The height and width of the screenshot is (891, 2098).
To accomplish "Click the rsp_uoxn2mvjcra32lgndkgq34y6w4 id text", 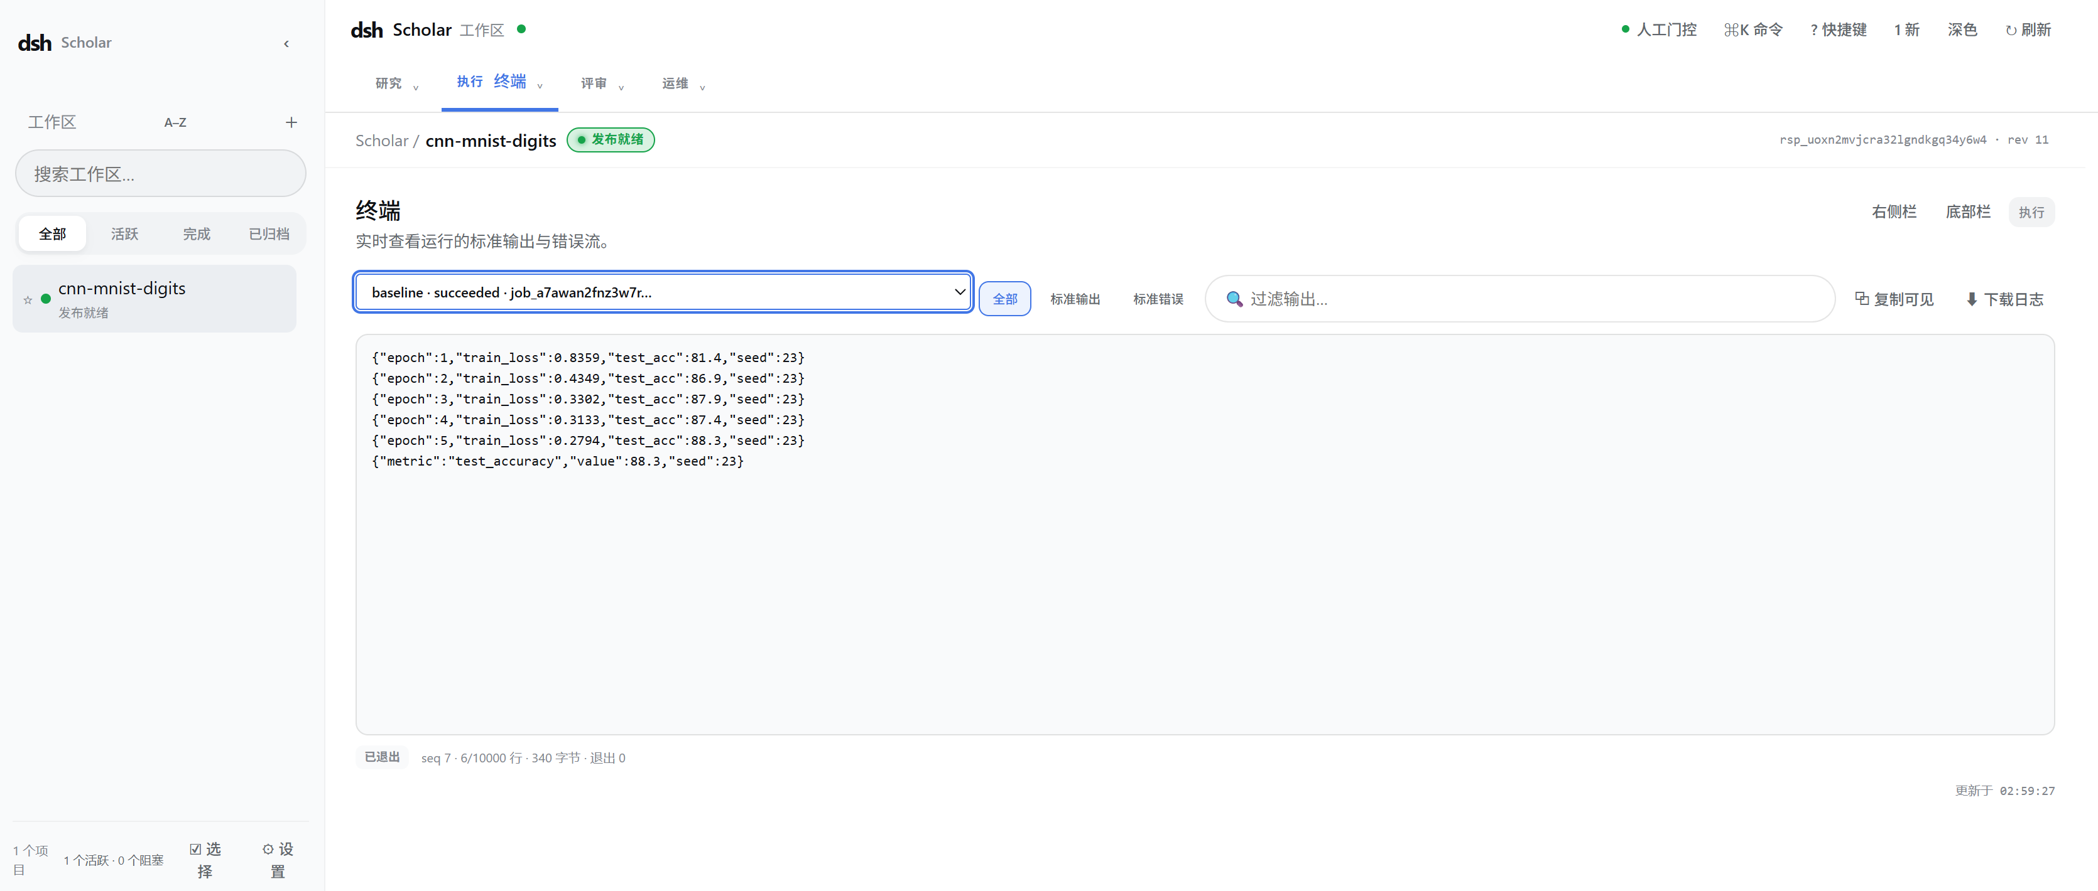I will 1882,140.
